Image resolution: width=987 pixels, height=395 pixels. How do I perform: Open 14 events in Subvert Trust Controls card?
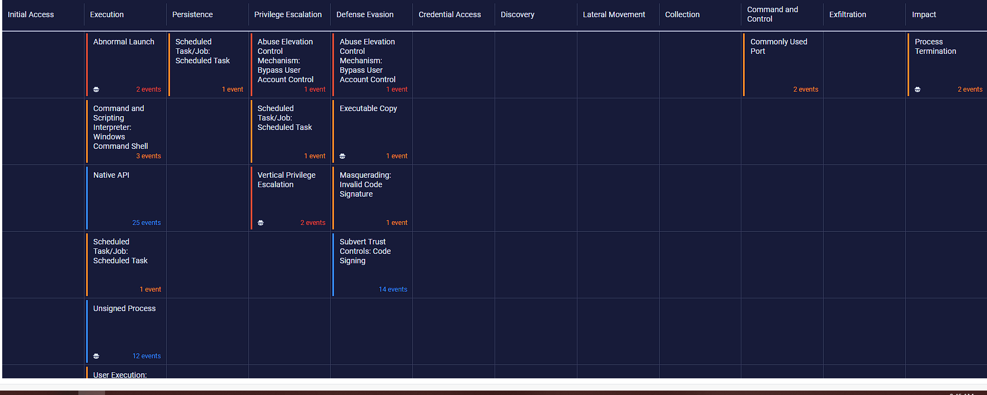(x=393, y=289)
